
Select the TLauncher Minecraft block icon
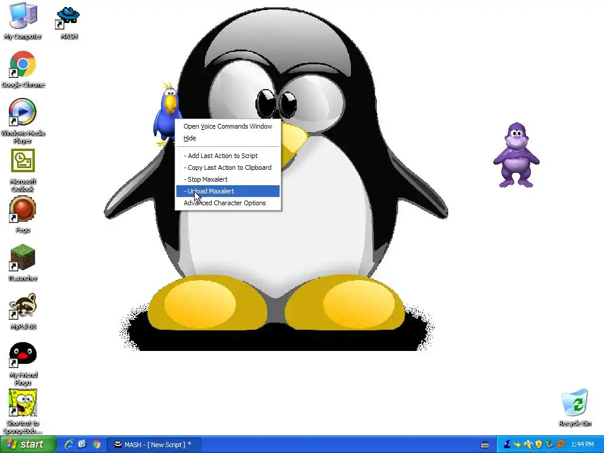[23, 257]
